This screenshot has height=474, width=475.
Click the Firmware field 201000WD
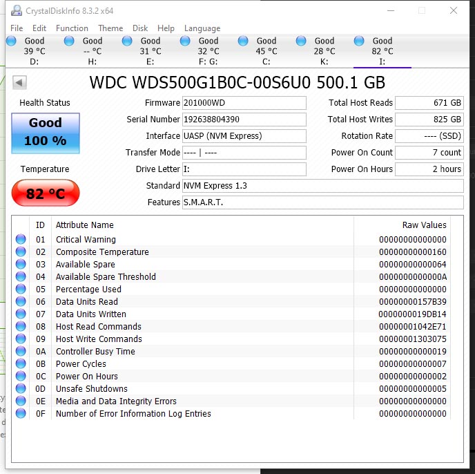click(x=244, y=103)
